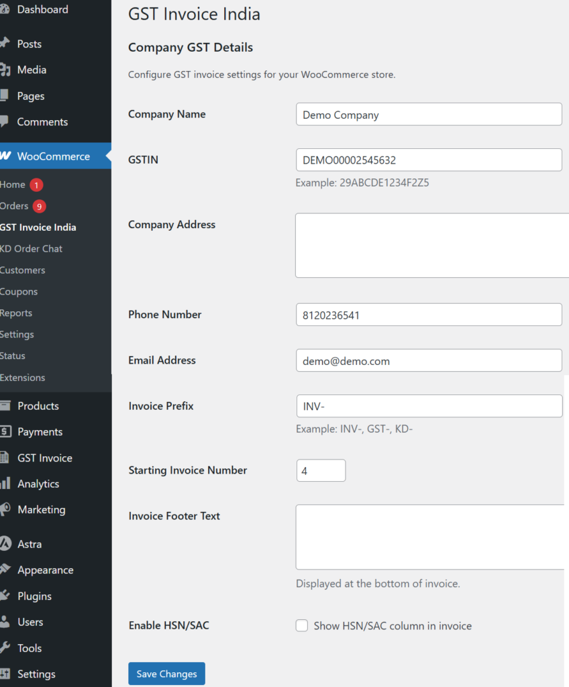Go to Customers submenu
The image size is (569, 687).
[22, 270]
